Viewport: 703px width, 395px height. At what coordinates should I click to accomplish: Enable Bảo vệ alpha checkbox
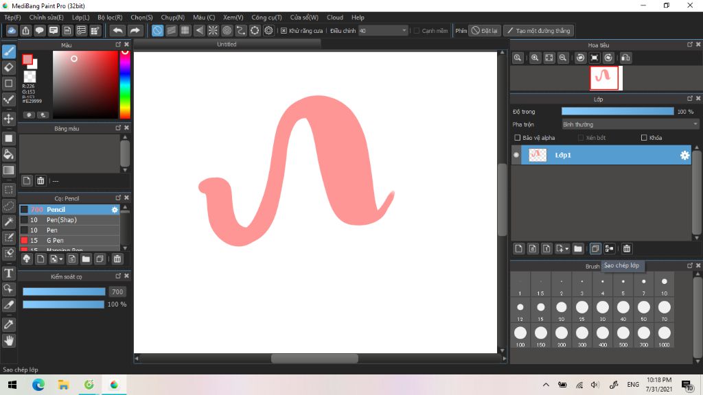pos(518,137)
